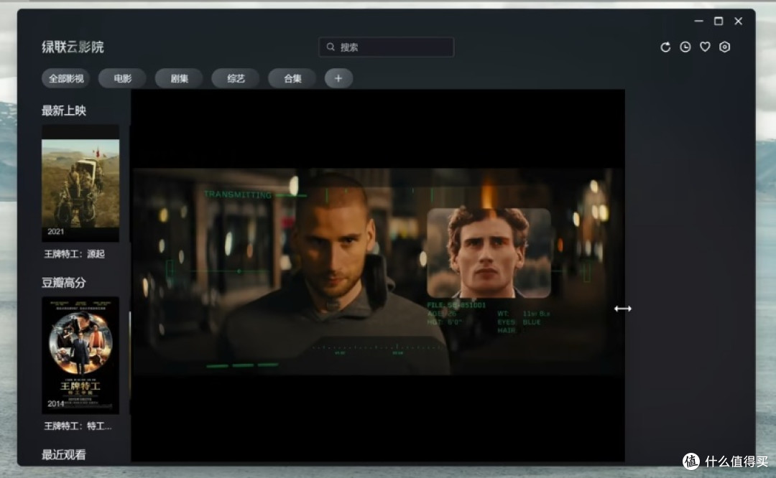
Task: Click the playing video frame
Action: 378,276
